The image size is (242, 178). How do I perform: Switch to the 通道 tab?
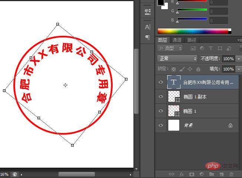coord(177,40)
